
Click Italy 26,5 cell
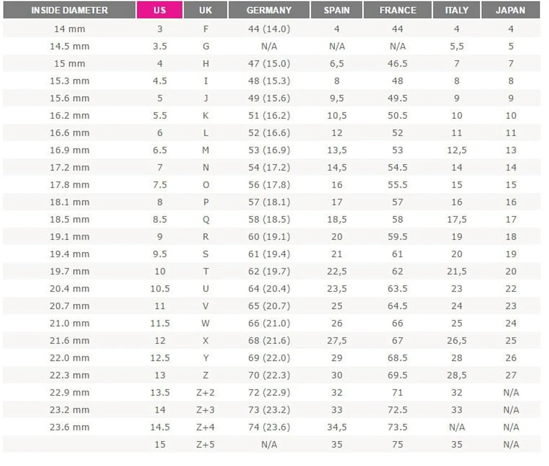(456, 341)
